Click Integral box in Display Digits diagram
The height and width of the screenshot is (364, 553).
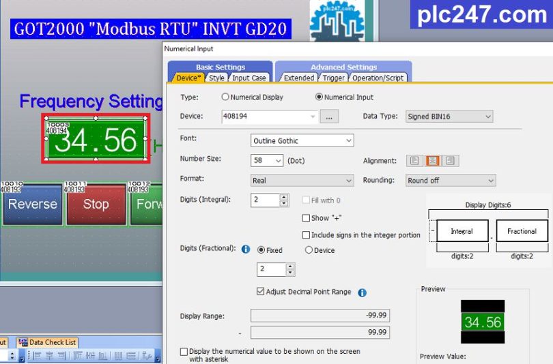(462, 231)
